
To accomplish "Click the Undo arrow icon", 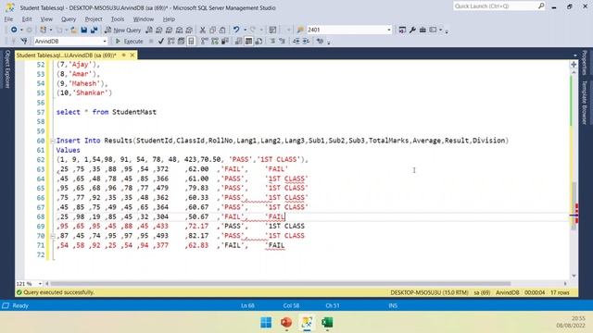I will [x=236, y=30].
